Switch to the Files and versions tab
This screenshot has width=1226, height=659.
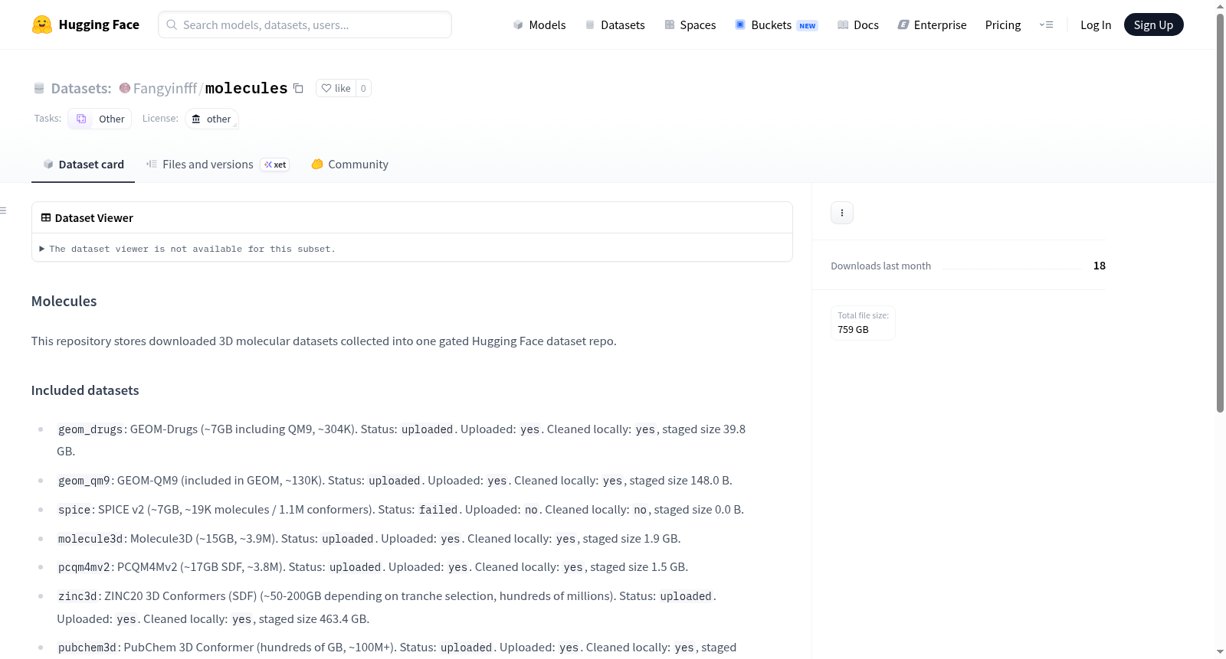point(218,165)
